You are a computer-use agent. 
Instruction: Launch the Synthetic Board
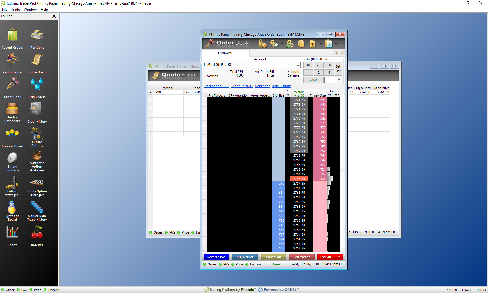pyautogui.click(x=12, y=211)
